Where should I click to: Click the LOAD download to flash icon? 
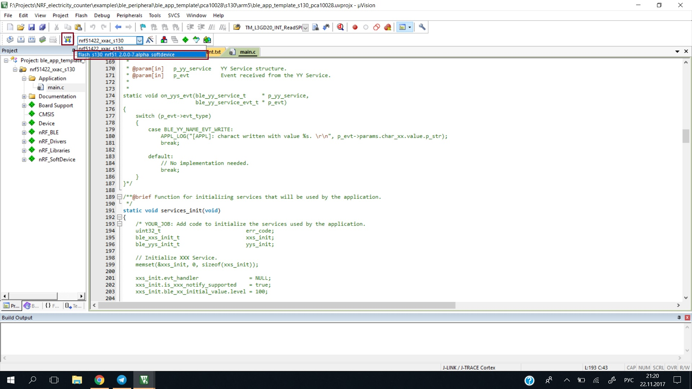67,39
